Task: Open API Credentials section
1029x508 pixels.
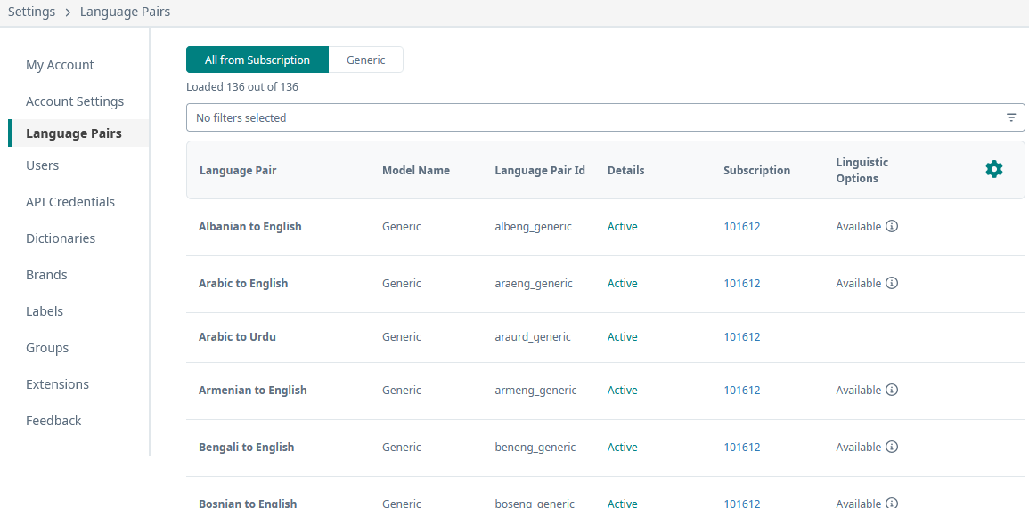Action: [x=70, y=202]
